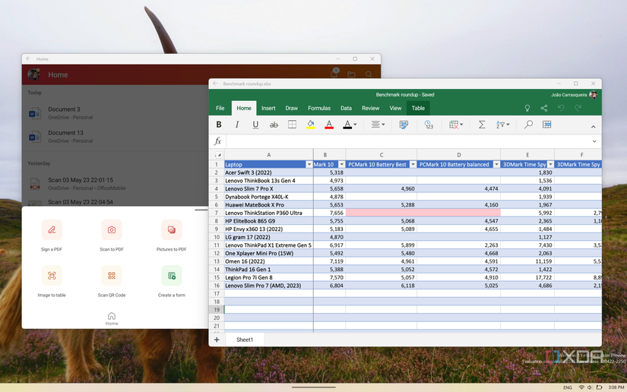The image size is (627, 392).
Task: Open the insert/delete cells dropdown
Action: [x=456, y=125]
